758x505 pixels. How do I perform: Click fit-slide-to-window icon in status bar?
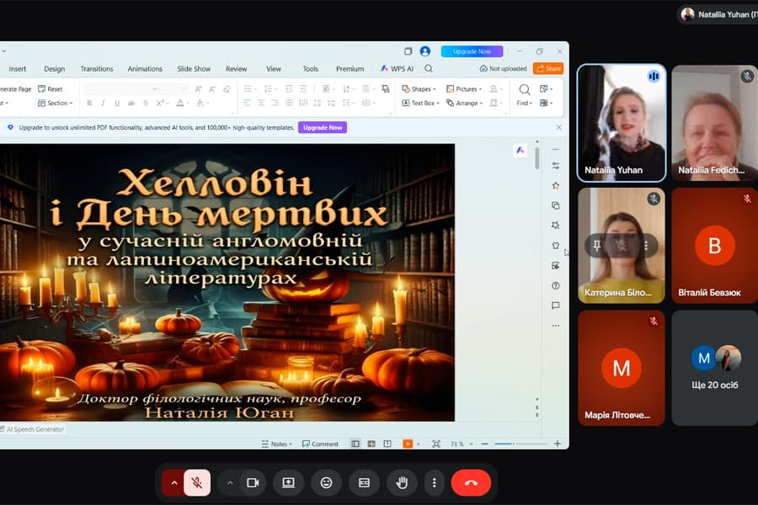[x=436, y=444]
